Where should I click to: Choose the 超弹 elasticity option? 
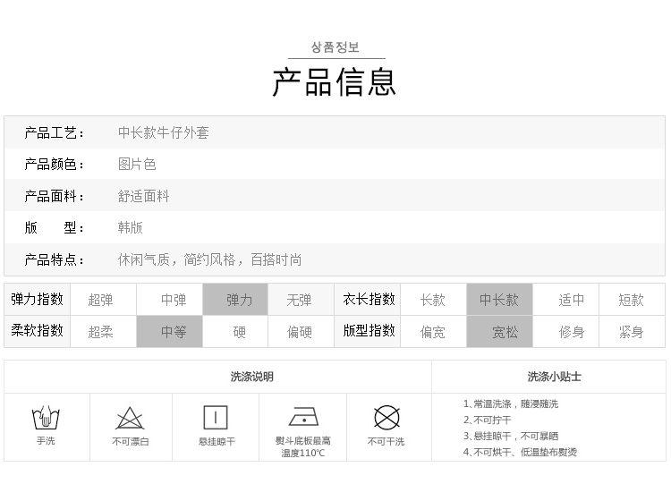pyautogui.click(x=101, y=300)
